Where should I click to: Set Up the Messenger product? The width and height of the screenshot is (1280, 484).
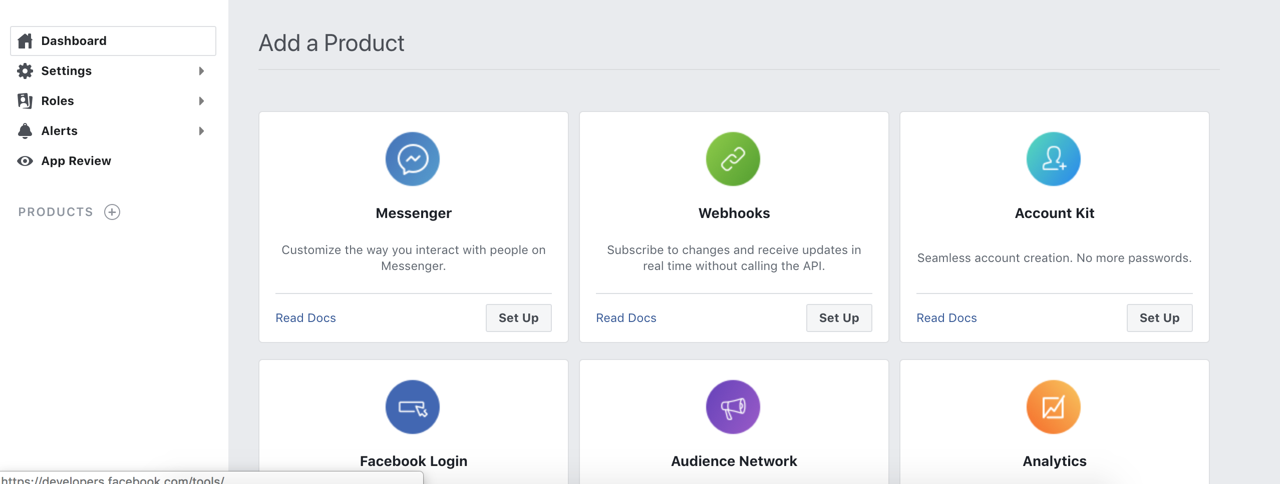tap(519, 318)
